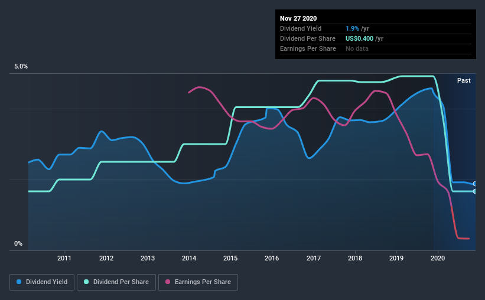This screenshot has height=300, width=485.
Task: Click the 'No data' earnings value in tooltip
Action: click(357, 48)
